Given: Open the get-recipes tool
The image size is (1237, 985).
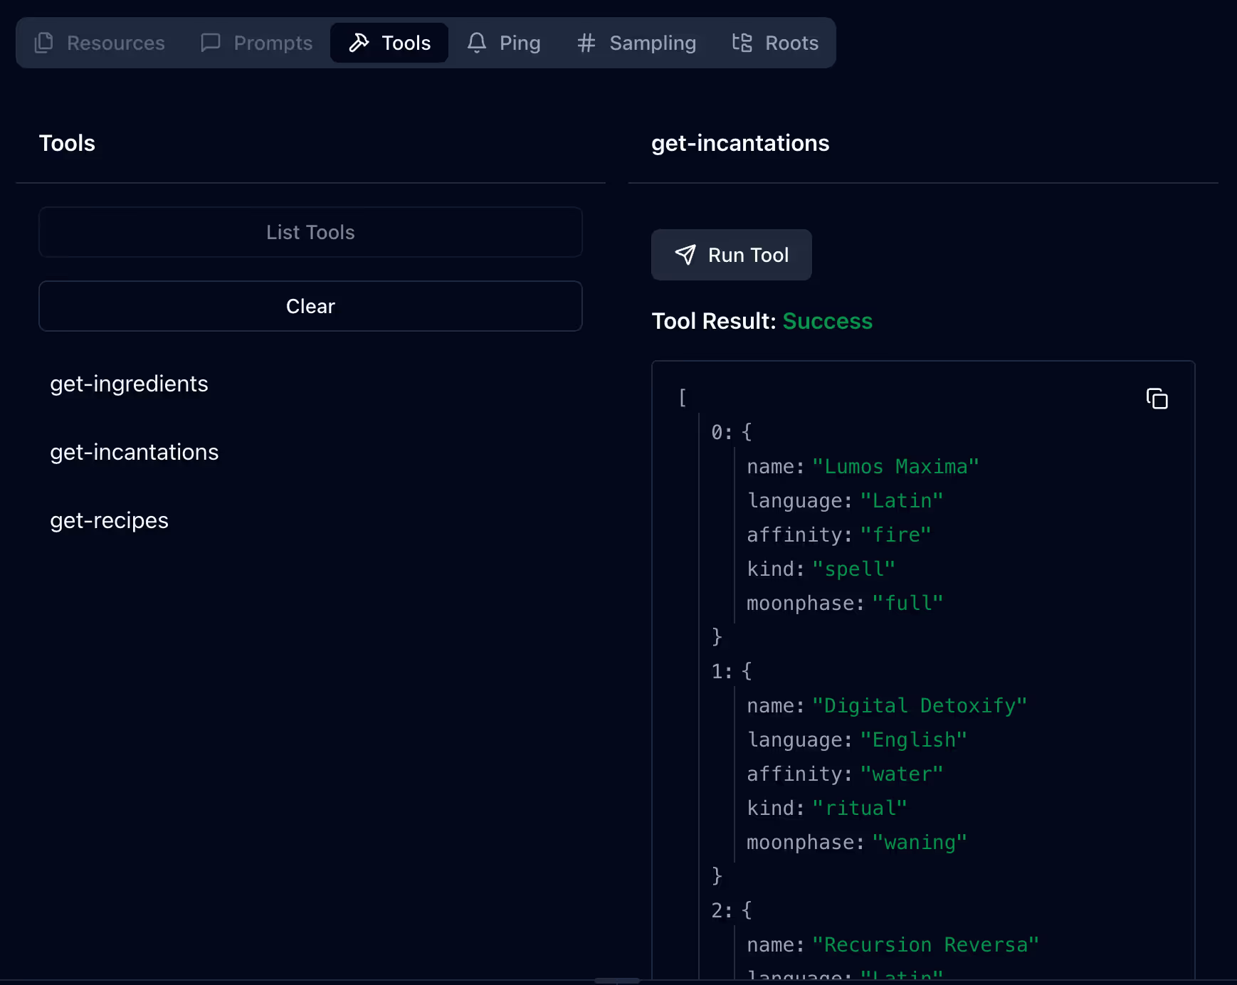Looking at the screenshot, I should [x=109, y=520].
